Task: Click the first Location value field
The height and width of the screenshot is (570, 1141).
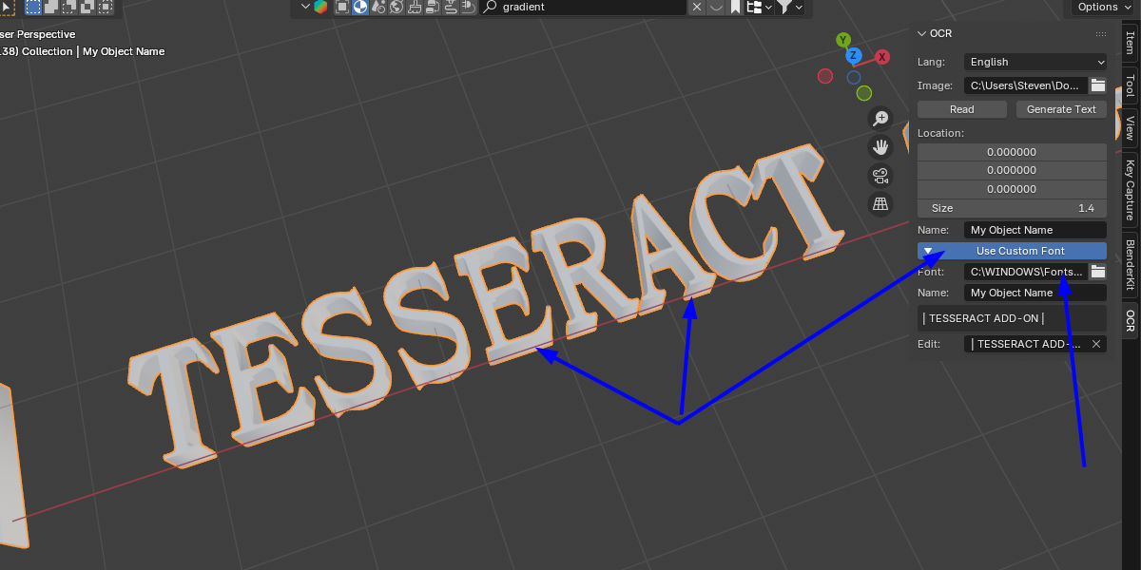Action: 1012,152
